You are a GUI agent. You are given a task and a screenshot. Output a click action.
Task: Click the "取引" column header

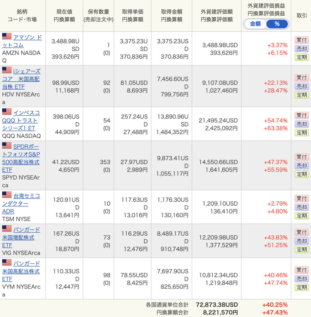tap(302, 15)
